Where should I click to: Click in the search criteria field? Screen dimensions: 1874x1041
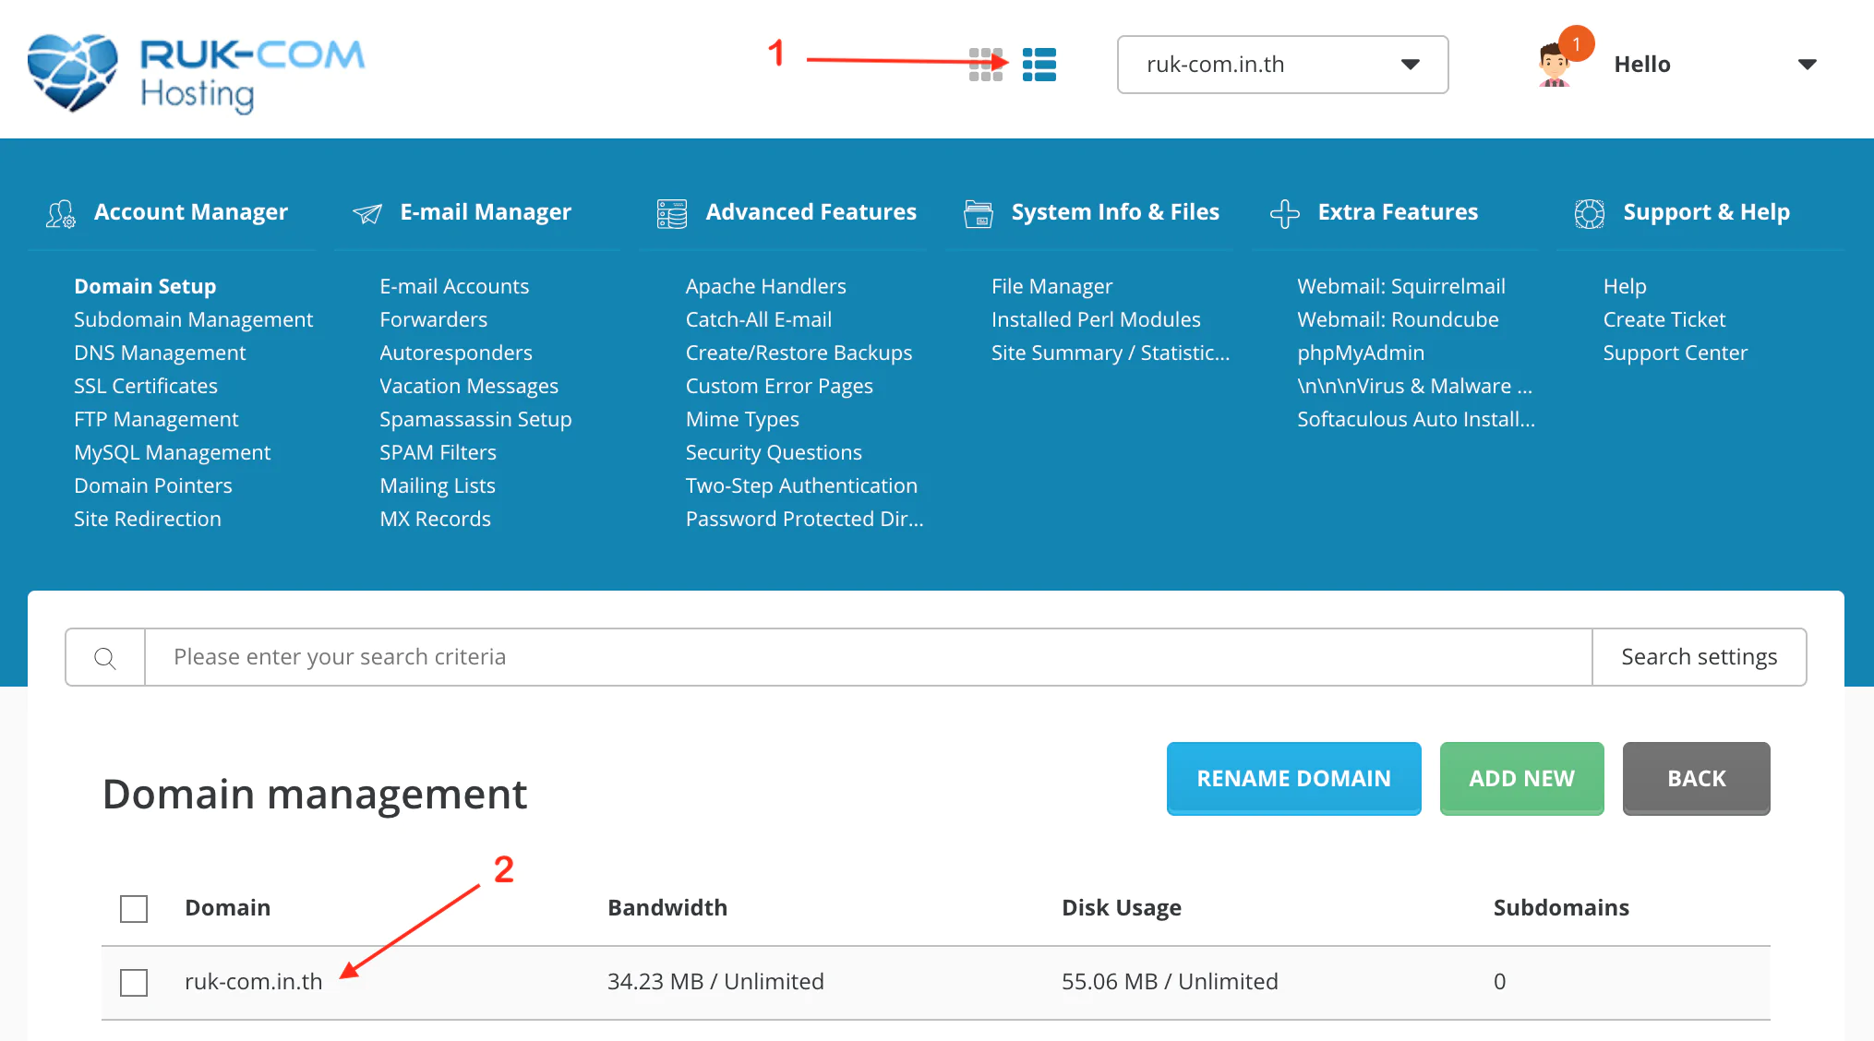pyautogui.click(x=868, y=657)
